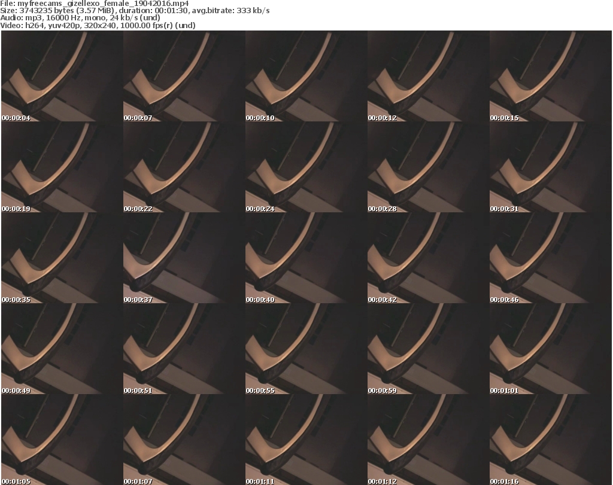Click the 'Audio: mp3, 16000 Hz' info line
Image resolution: width=613 pixels, height=485 pixels.
[x=80, y=18]
